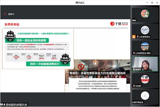This screenshot has width=160, height=107.
Task: Click 晴帆's frog avatar thumbnail
Action: (x=145, y=13)
